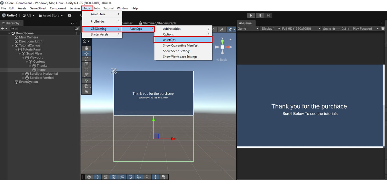Select Starter Assets menu entry

pyautogui.click(x=102, y=34)
